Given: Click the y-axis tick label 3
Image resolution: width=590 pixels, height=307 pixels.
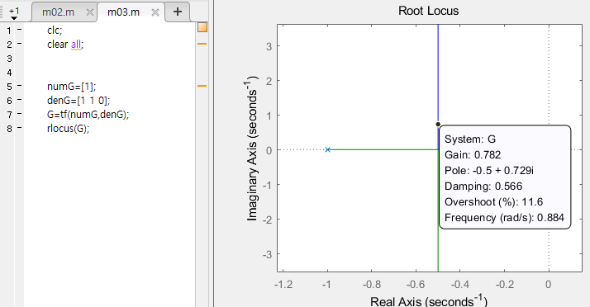Looking at the screenshot, I should [269, 46].
